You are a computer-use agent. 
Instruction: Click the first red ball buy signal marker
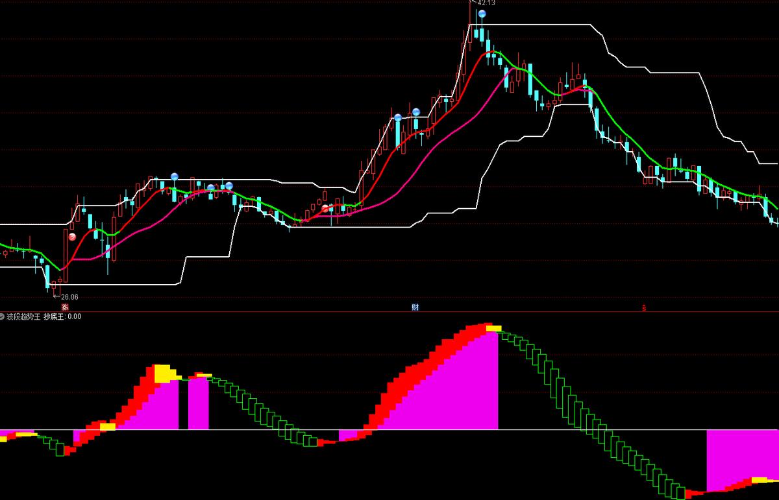73,237
